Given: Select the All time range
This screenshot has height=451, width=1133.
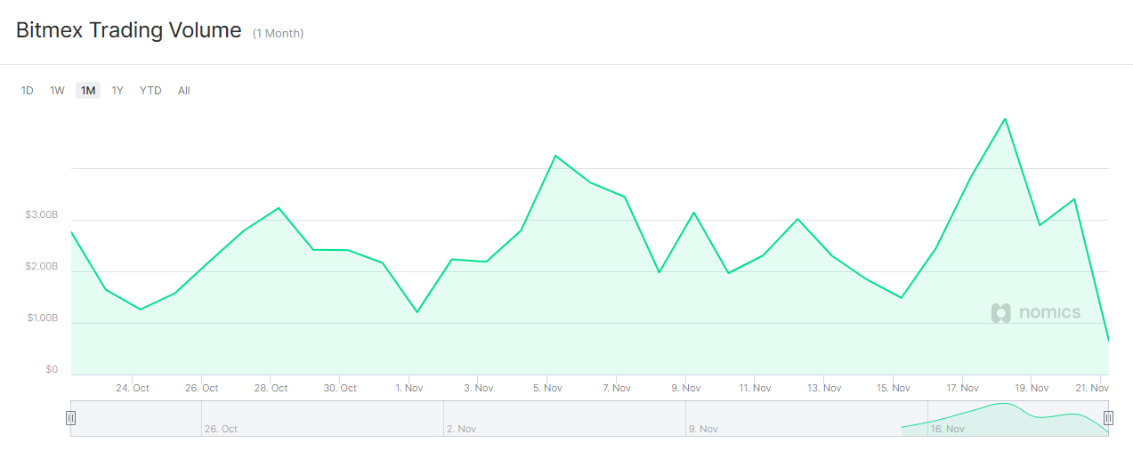Looking at the screenshot, I should [x=184, y=91].
